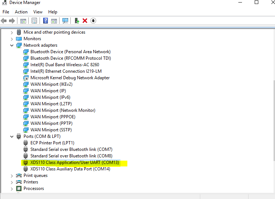This screenshot has width=275, height=199.
Task: Select Intel(R) Ethernet Connection I219-LM
Action: (66, 71)
